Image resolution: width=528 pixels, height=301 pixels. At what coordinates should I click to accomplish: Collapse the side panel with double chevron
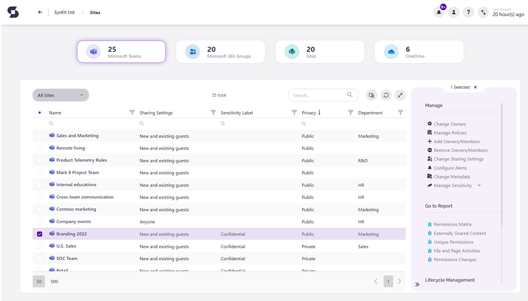pos(417,285)
